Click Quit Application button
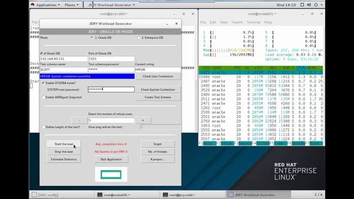 (111, 159)
